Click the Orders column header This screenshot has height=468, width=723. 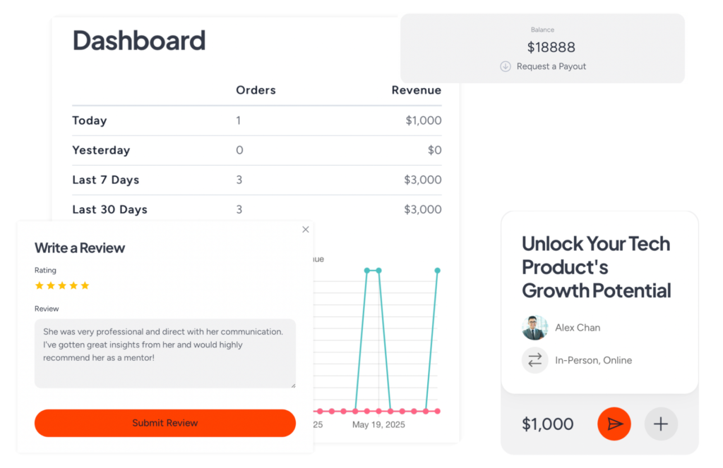pyautogui.click(x=256, y=90)
